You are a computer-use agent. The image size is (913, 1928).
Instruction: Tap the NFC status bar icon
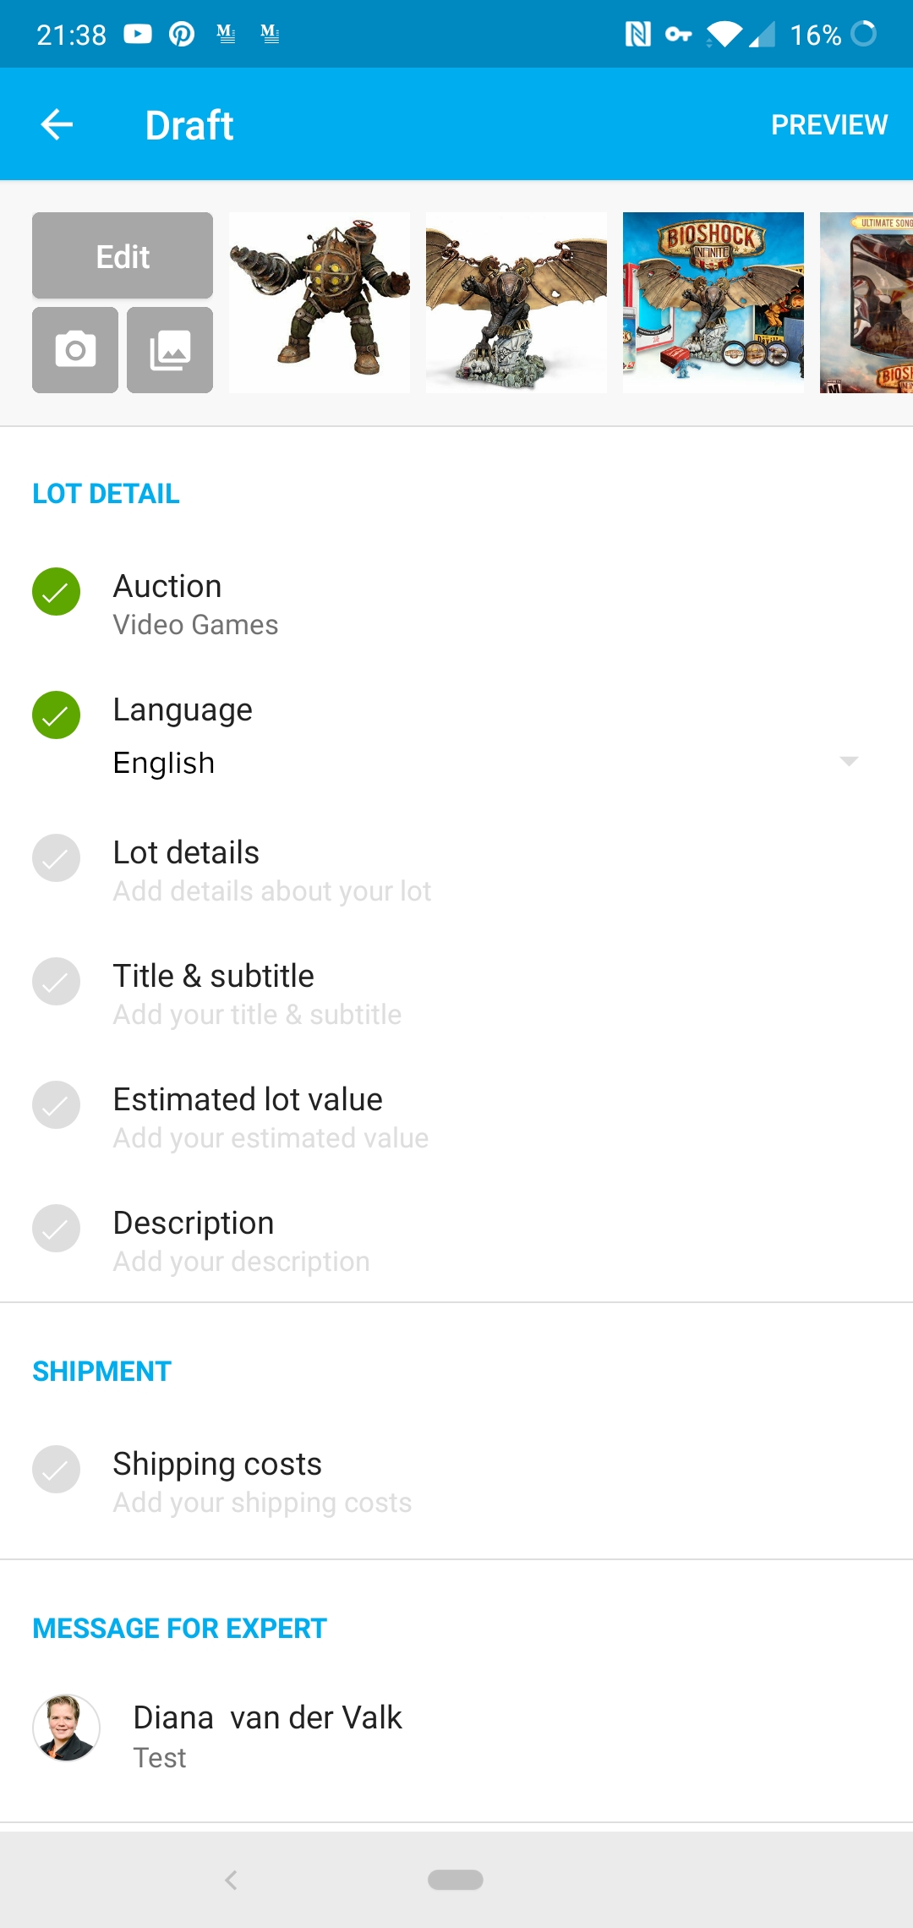(x=637, y=34)
